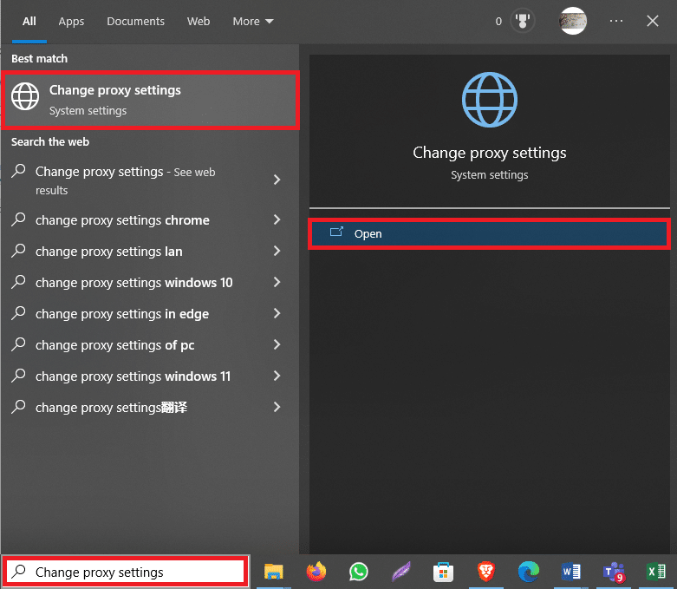Launch Firefox from the taskbar
Viewport: 677px width, 589px height.
click(x=316, y=572)
